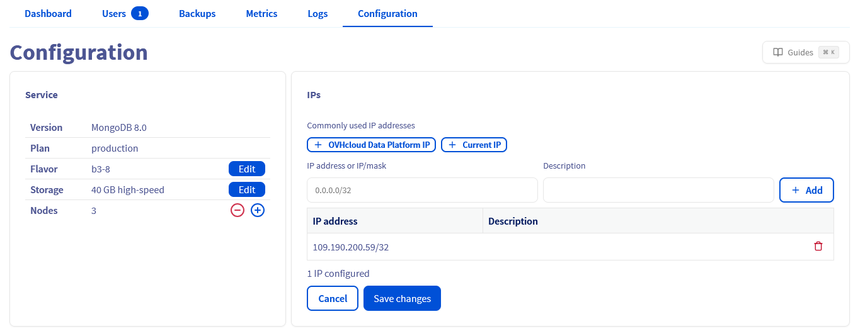View the Metrics tab

(261, 13)
